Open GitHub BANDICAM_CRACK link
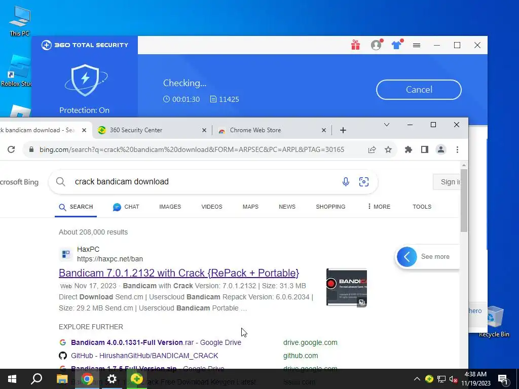Screen dimensions: 519x389 tap(144, 356)
